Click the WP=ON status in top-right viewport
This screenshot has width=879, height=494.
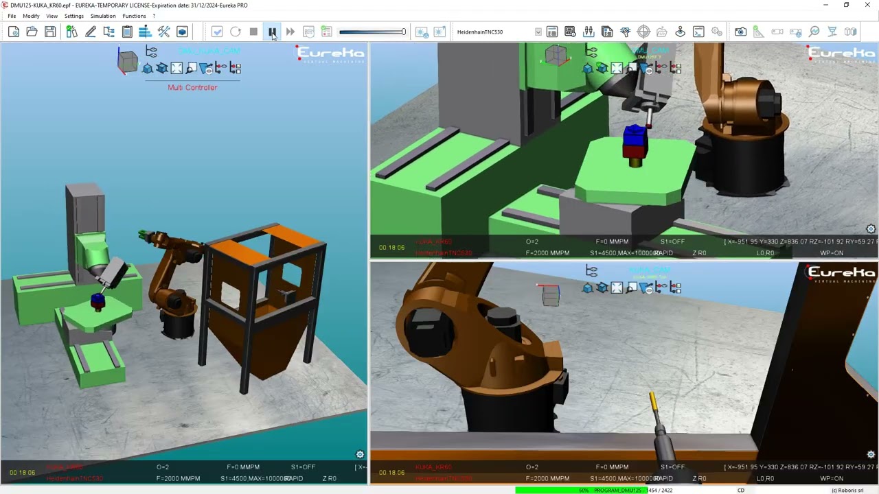pyautogui.click(x=832, y=252)
